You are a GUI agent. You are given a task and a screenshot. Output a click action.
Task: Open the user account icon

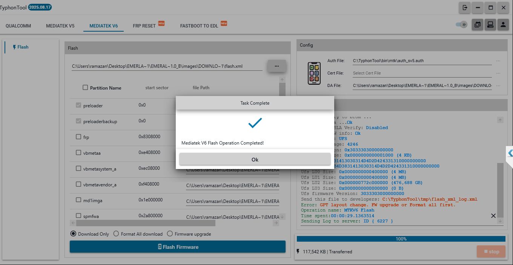pos(503,24)
